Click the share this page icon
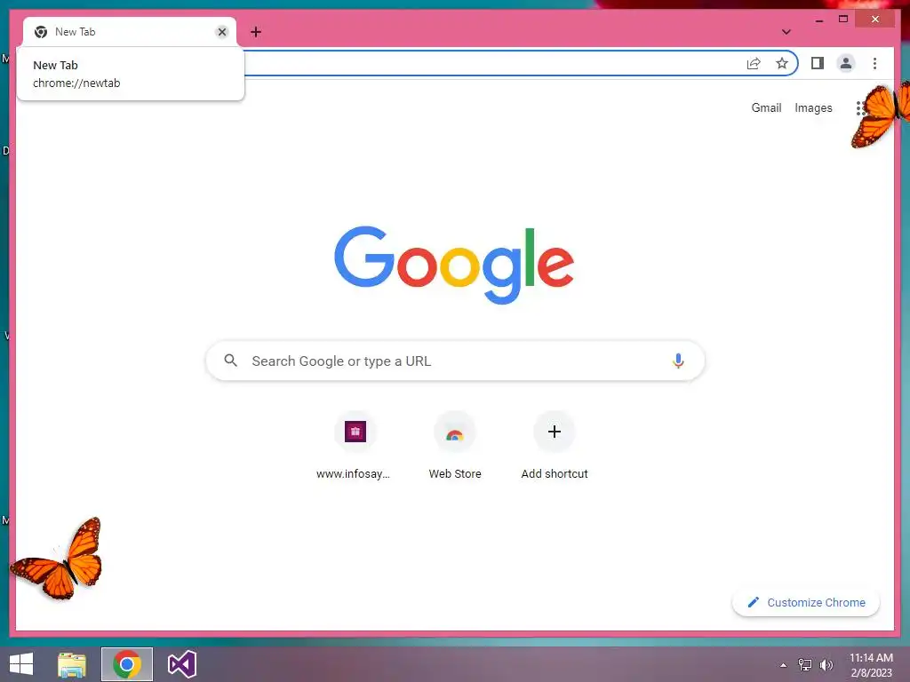The image size is (910, 682). tap(754, 63)
